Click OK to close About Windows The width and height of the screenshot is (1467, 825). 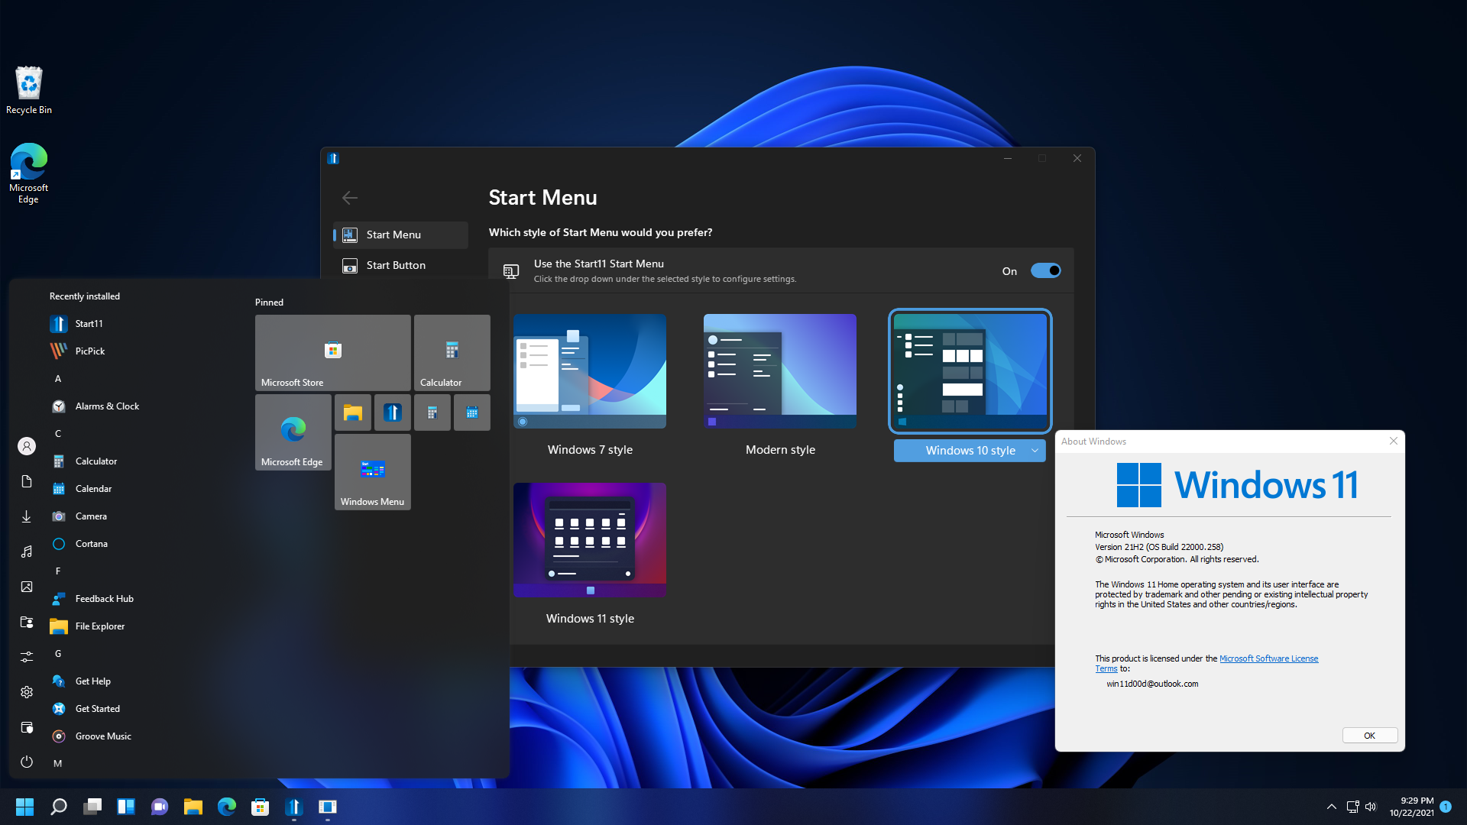click(x=1369, y=734)
